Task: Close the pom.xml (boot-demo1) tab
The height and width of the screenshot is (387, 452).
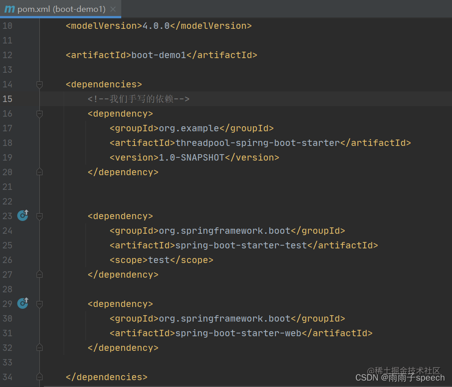Action: 113,9
